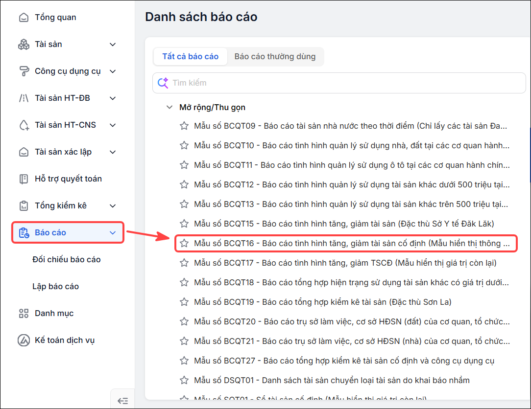Expand the Tổng kiểm kê chevron
The width and height of the screenshot is (531, 409).
pyautogui.click(x=113, y=205)
